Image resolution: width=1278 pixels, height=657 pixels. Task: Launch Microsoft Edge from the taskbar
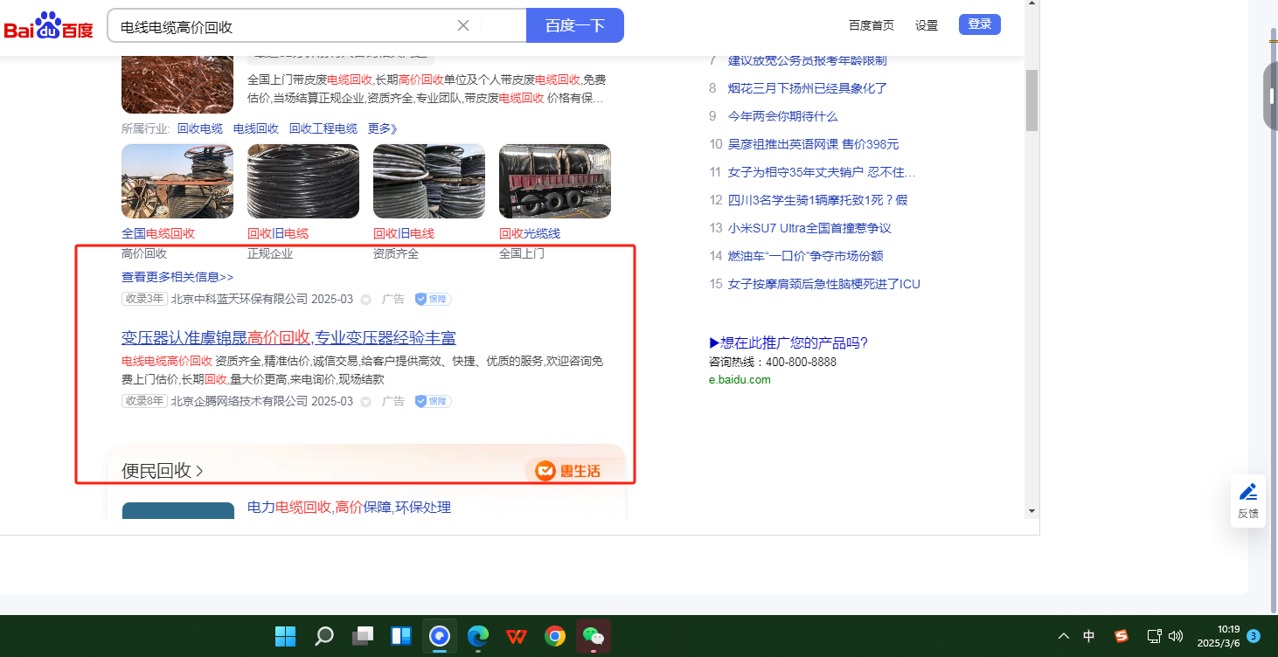click(478, 636)
